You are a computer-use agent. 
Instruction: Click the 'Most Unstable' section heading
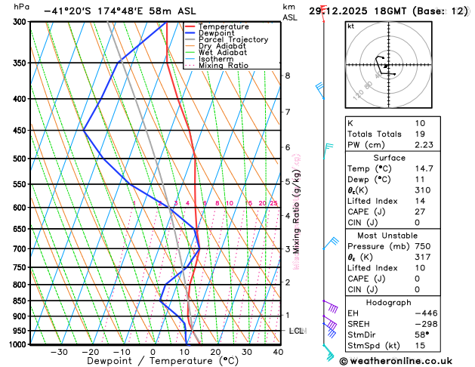pos(387,236)
